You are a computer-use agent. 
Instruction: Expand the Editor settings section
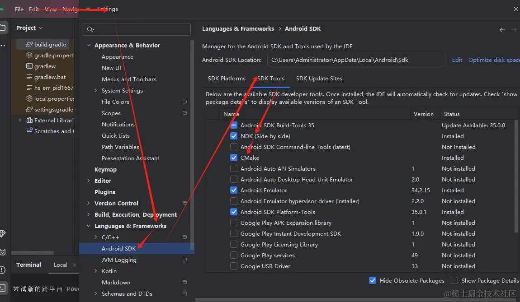(x=89, y=181)
